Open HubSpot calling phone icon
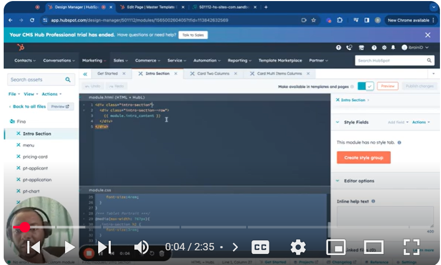This screenshot has width=441, height=265. pos(349,48)
